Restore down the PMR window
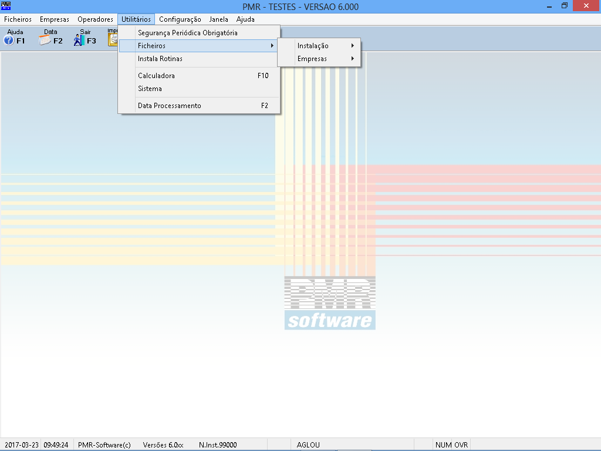This screenshot has width=601, height=451. pos(565,6)
